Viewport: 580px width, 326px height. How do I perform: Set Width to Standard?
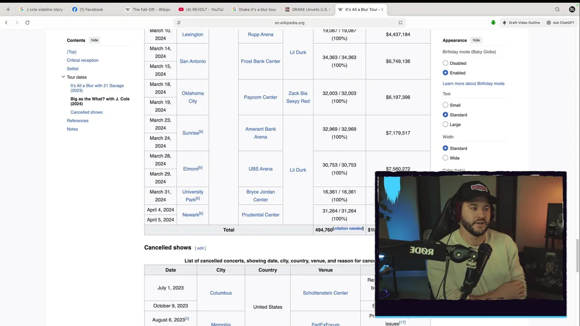point(445,149)
